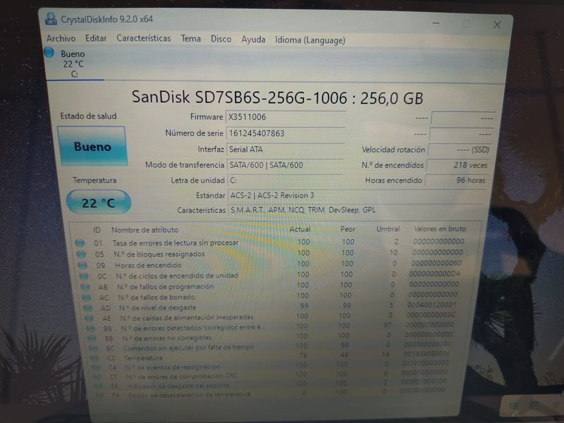Image resolution: width=564 pixels, height=423 pixels.
Task: Select row N.º de bloques reasignados
Action: pyautogui.click(x=270, y=253)
